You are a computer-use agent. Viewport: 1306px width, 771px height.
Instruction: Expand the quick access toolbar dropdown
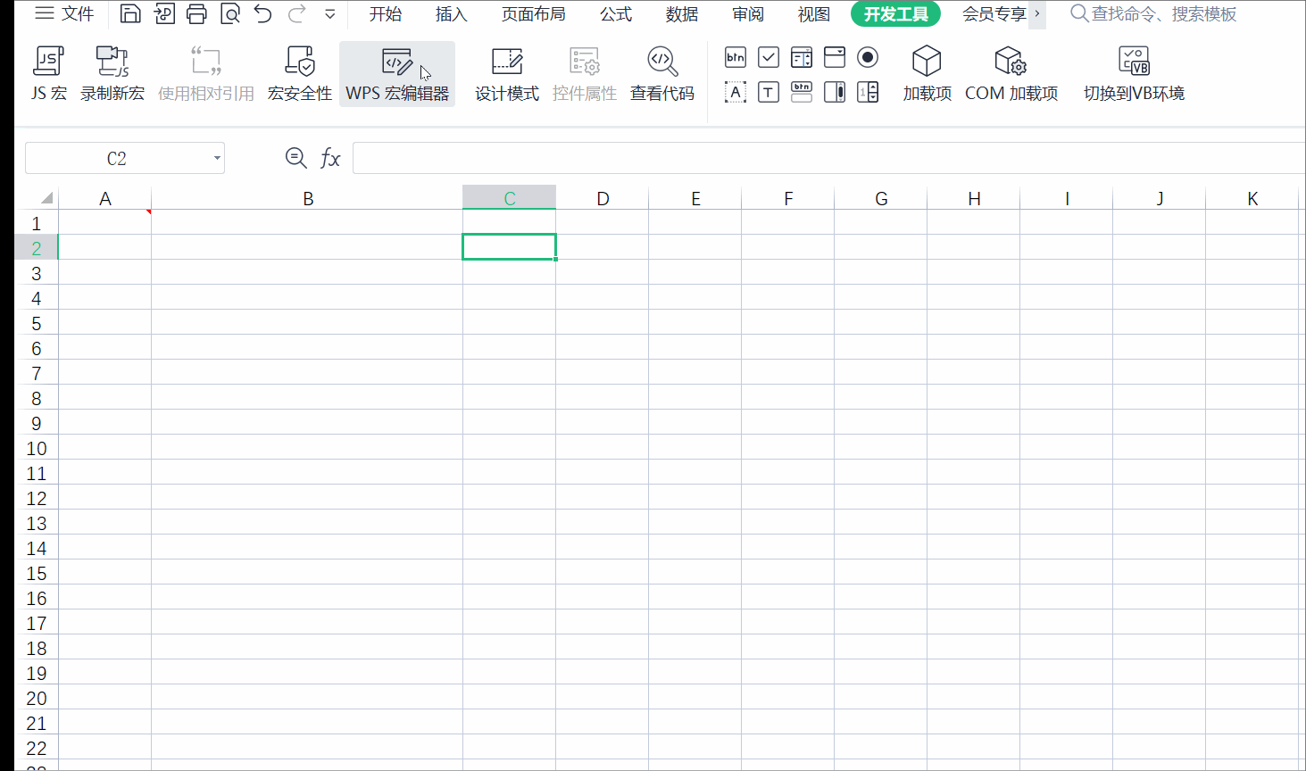coord(330,14)
